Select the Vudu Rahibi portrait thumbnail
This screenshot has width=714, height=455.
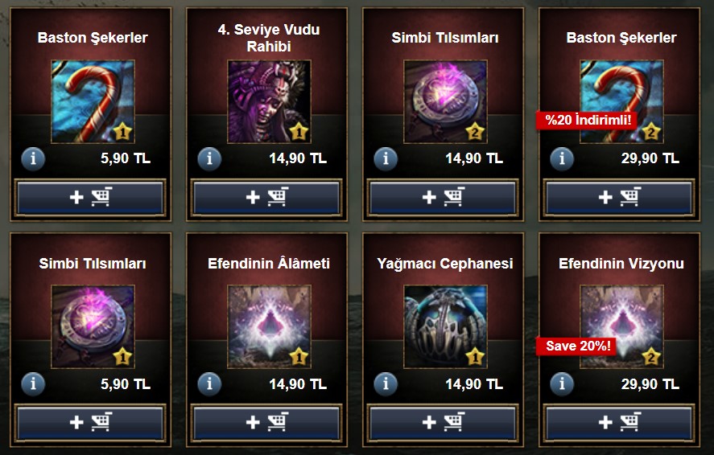[269, 102]
